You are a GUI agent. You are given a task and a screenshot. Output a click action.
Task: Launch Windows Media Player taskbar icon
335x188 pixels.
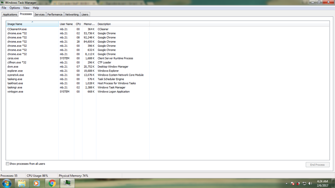[37, 183]
